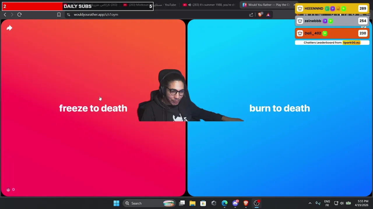This screenshot has width=373, height=209.
Task: Click the share icon in the address bar
Action: point(251,15)
